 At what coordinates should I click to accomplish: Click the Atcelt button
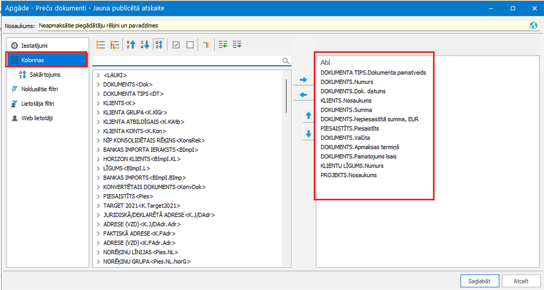pyautogui.click(x=521, y=281)
